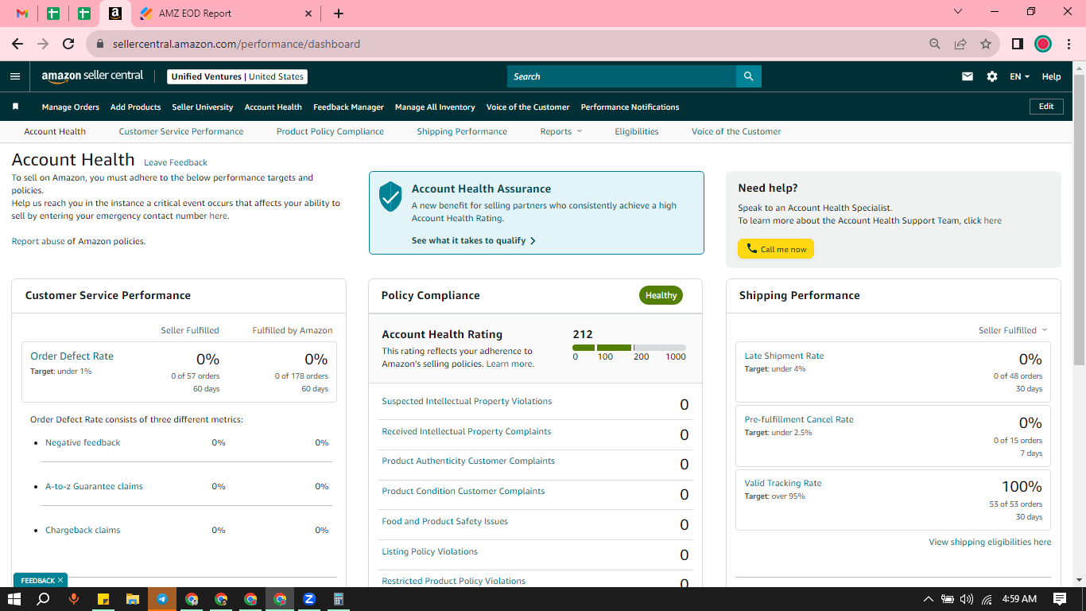
Task: Click the Amazon Seller Central logo
Action: coord(92,76)
